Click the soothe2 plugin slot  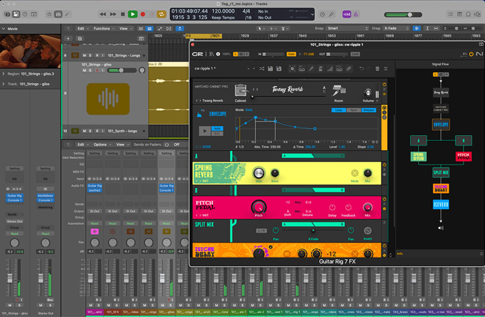(95, 190)
